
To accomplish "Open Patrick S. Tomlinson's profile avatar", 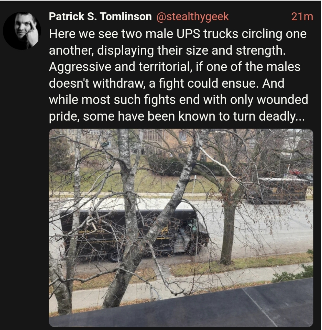I will (22, 31).
